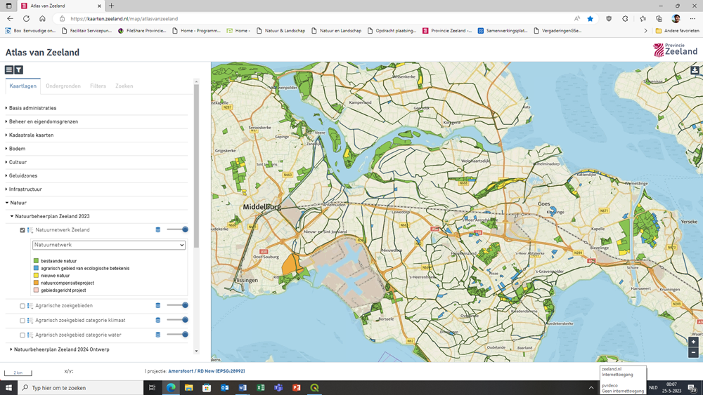Reload the page with browser refresh icon
703x395 pixels.
pos(27,19)
